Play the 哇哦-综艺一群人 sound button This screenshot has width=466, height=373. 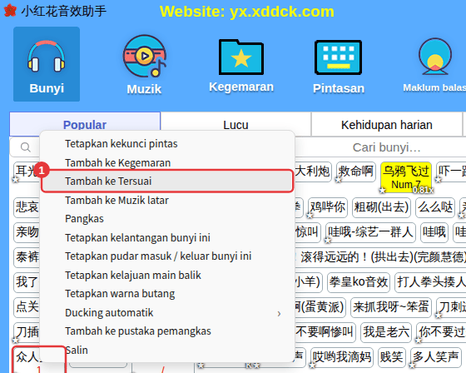tap(370, 232)
